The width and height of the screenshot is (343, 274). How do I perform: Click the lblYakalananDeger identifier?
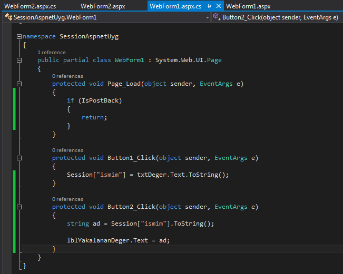[98, 240]
